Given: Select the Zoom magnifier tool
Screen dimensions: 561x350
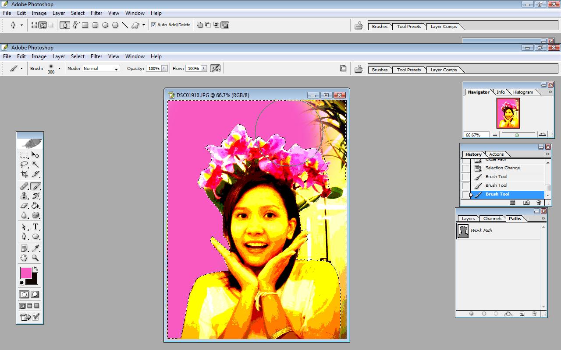Looking at the screenshot, I should 36,258.
